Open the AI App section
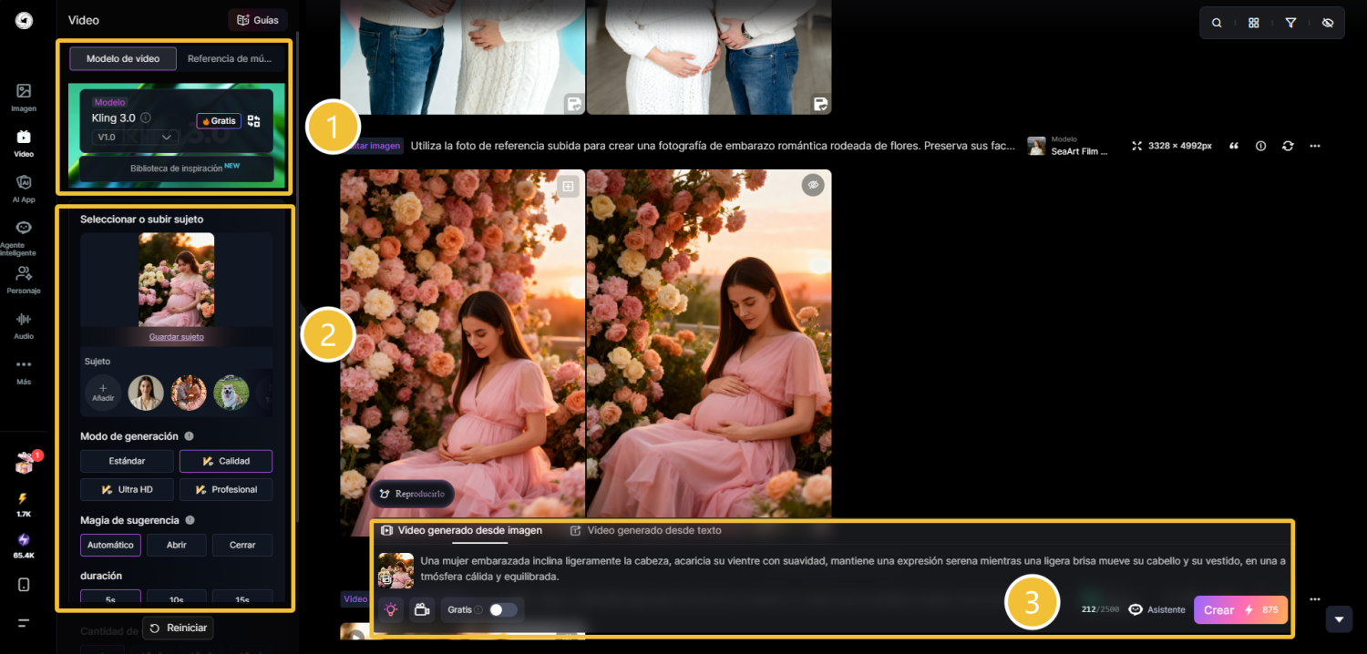This screenshot has height=654, width=1367. (x=24, y=189)
